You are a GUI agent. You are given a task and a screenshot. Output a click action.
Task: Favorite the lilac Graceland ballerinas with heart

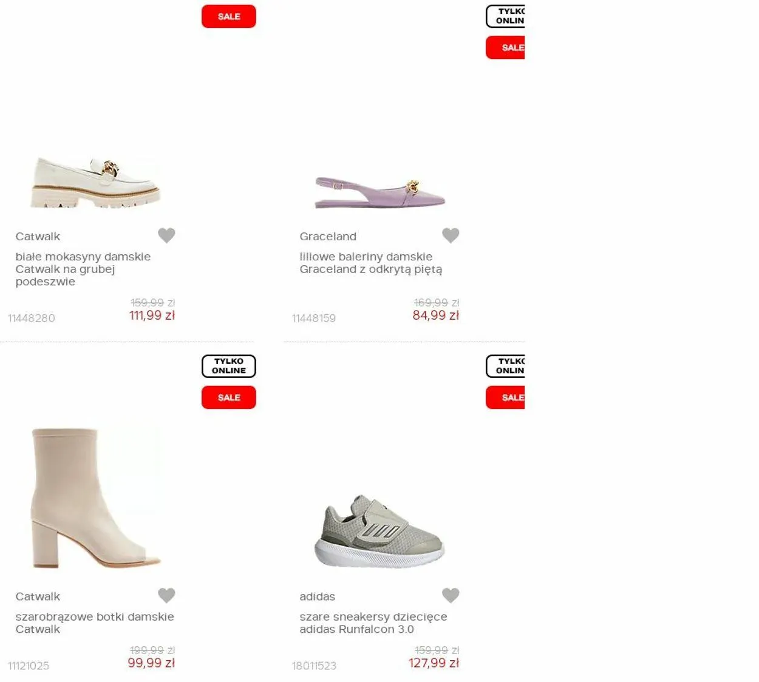(x=451, y=235)
